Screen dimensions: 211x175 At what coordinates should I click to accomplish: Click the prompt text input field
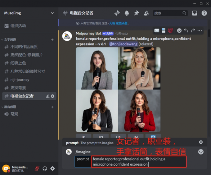[x=139, y=162]
